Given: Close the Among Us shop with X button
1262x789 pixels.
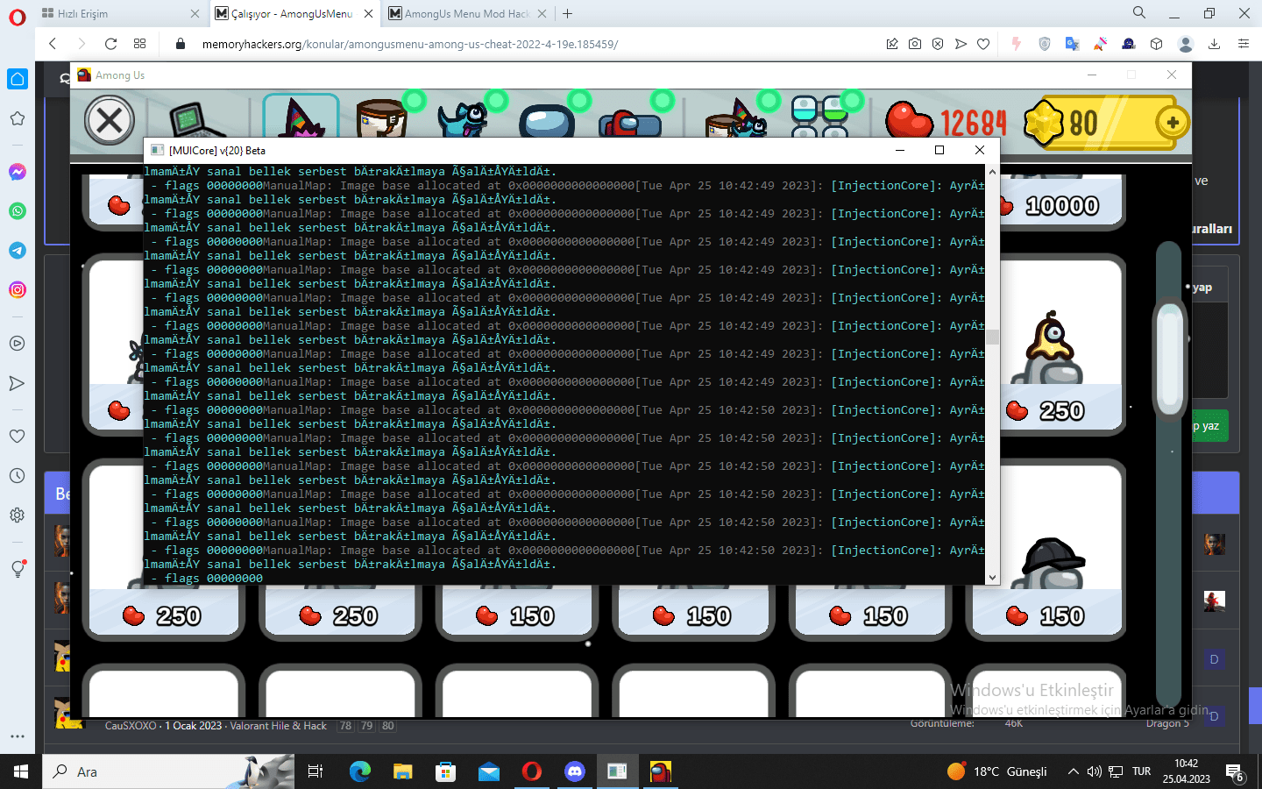Looking at the screenshot, I should coord(110,120).
